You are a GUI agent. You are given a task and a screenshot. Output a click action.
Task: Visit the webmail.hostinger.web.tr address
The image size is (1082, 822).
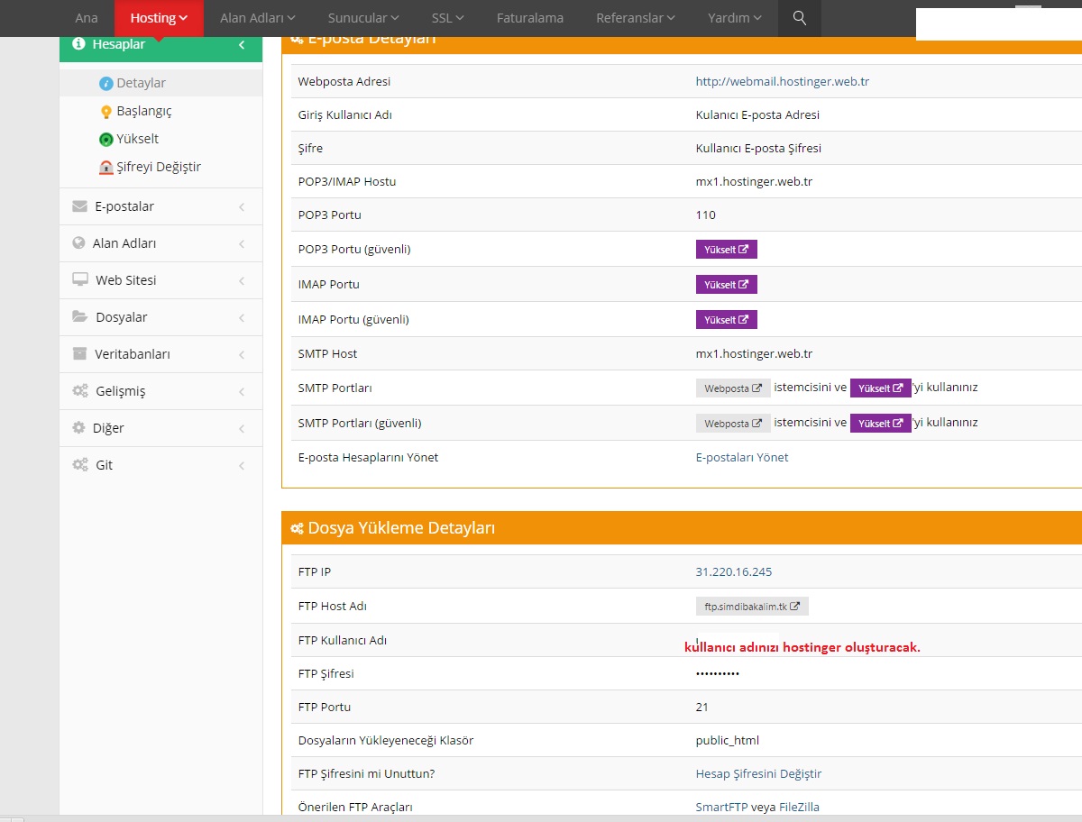[x=784, y=81]
